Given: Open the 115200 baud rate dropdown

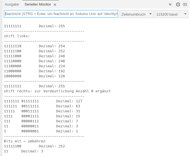Looking at the screenshot, I should click(x=171, y=14).
